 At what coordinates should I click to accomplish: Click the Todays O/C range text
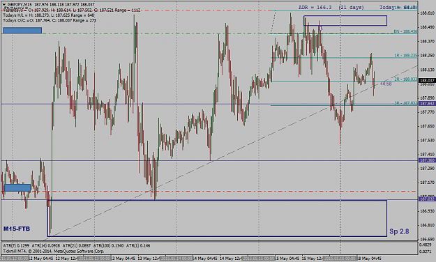[50, 20]
